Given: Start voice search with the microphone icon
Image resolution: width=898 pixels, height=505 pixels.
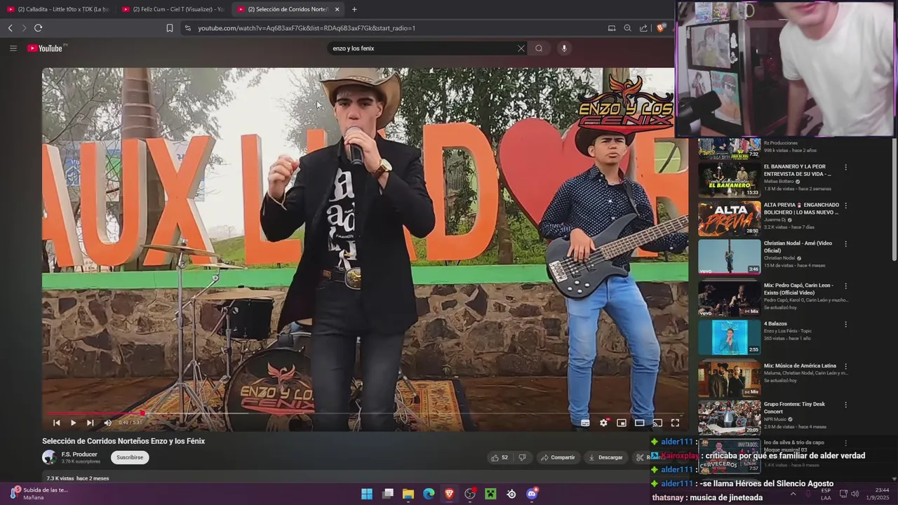Looking at the screenshot, I should click(564, 48).
